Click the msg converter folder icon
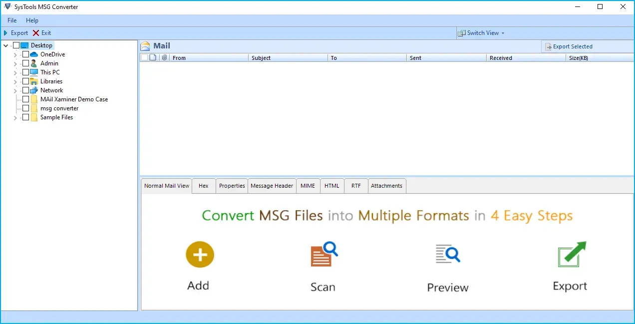This screenshot has width=635, height=324. click(x=34, y=108)
